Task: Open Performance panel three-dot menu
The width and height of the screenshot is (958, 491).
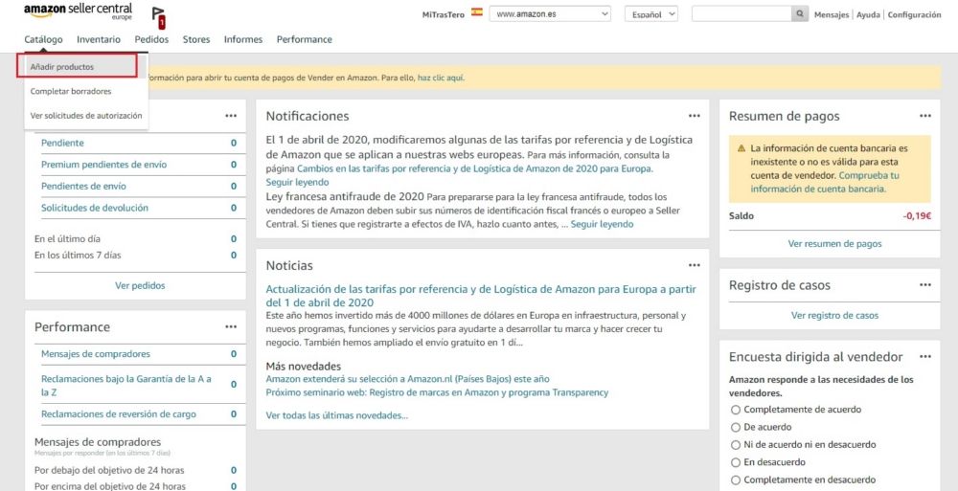Action: pyautogui.click(x=230, y=326)
